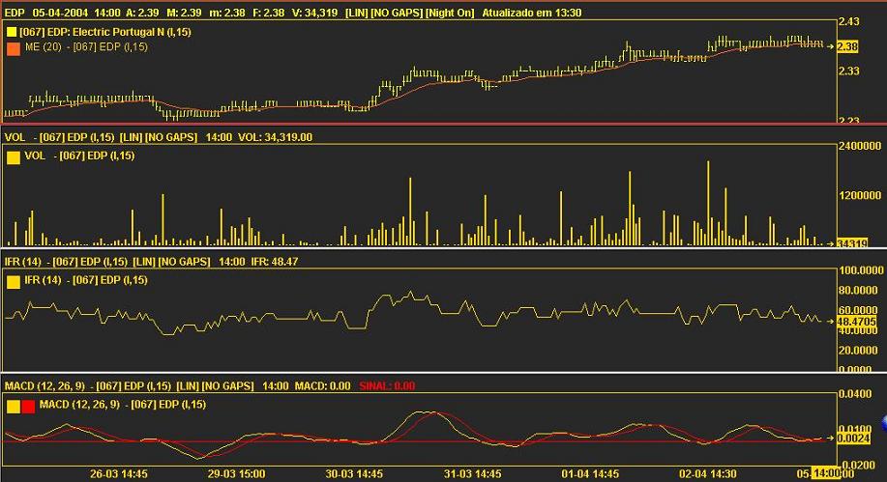Viewport: 887px width, 482px height.
Task: Click the EDP ticker symbol in top header
Action: tap(15, 13)
